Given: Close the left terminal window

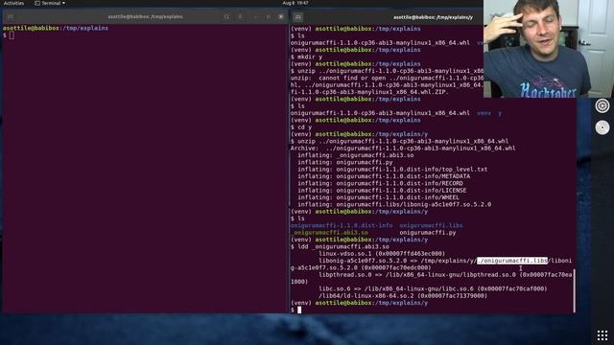Looking at the screenshot, I should 281,17.
